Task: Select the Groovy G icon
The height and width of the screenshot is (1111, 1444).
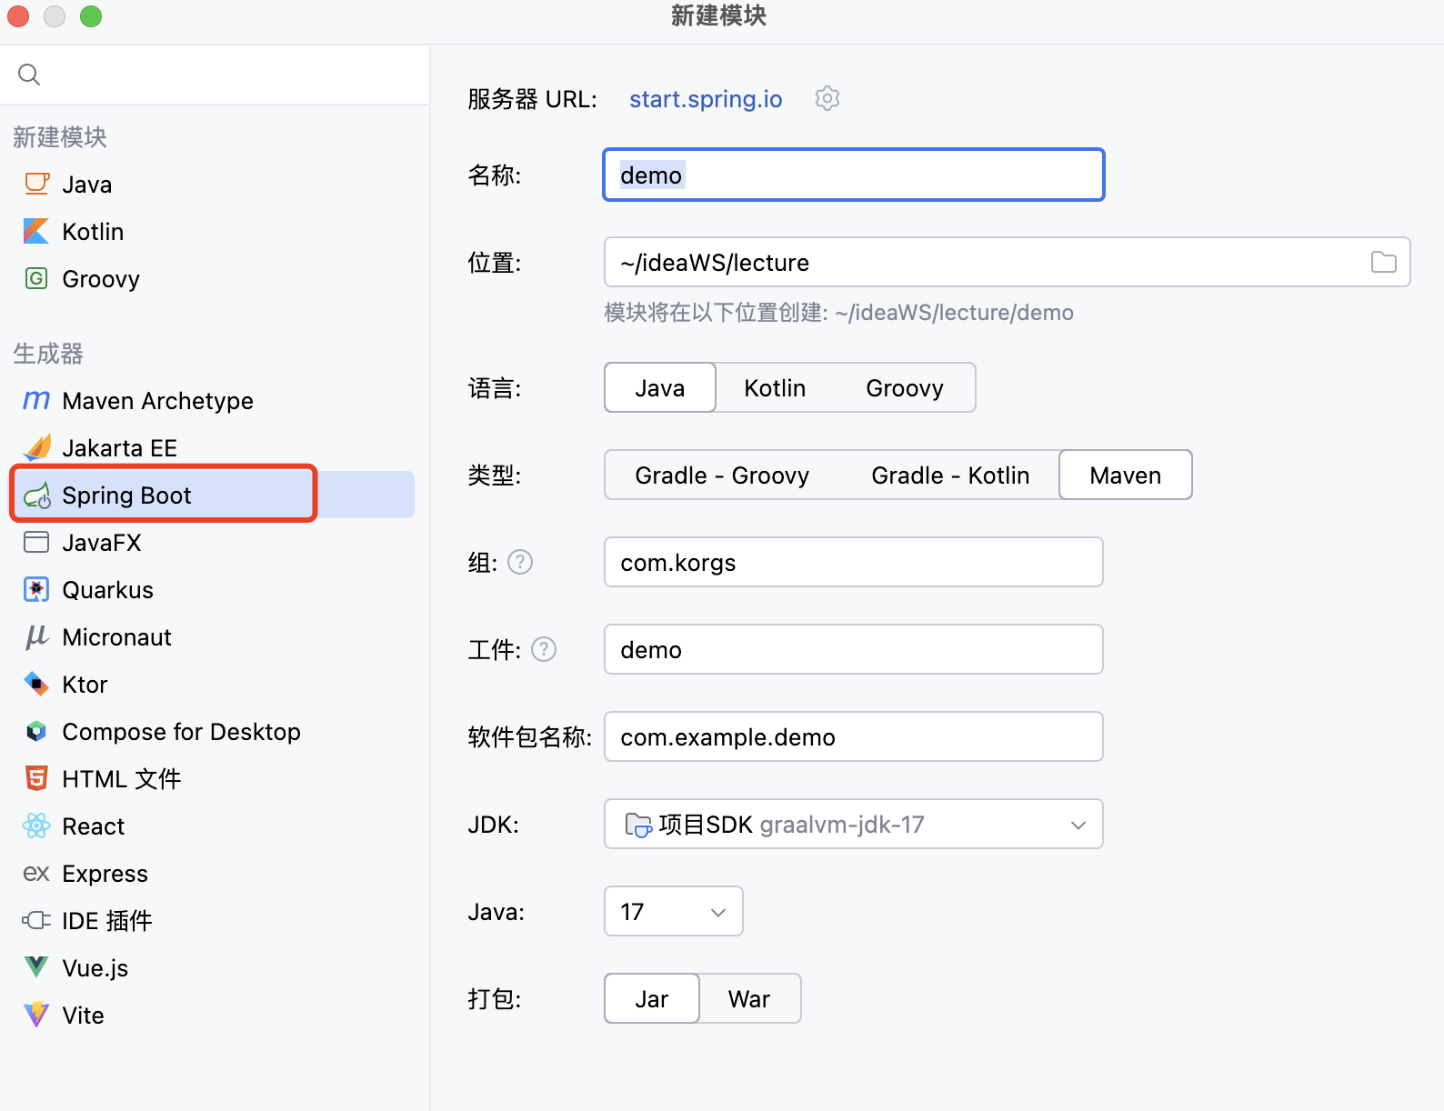Action: 36,278
